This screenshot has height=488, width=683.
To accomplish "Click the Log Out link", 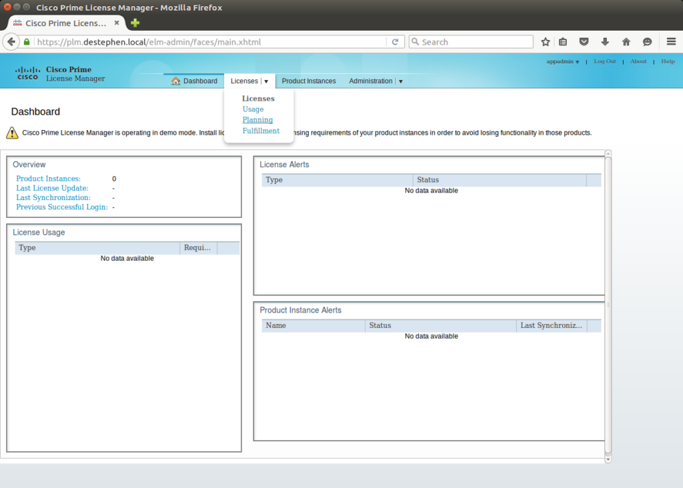I will pyautogui.click(x=605, y=61).
